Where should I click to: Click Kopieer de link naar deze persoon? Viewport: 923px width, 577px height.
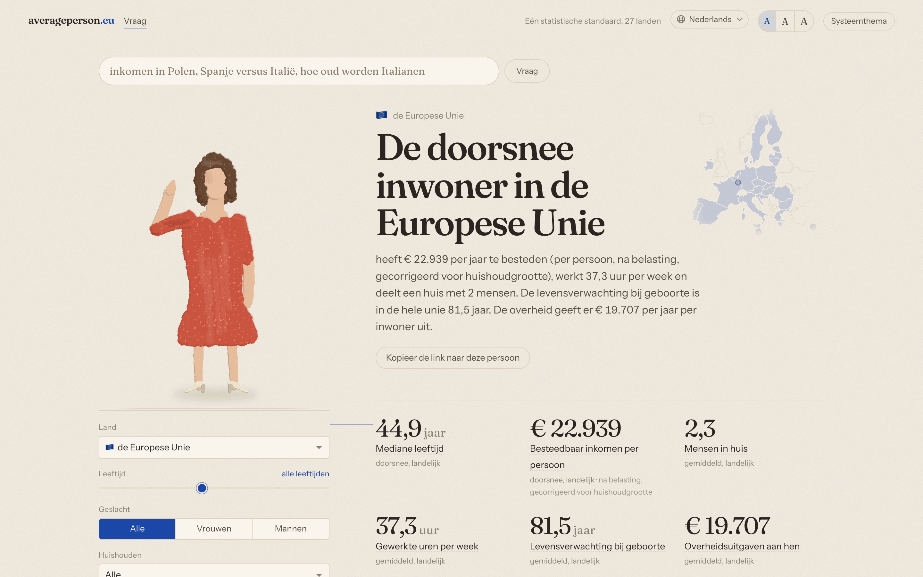click(x=452, y=357)
